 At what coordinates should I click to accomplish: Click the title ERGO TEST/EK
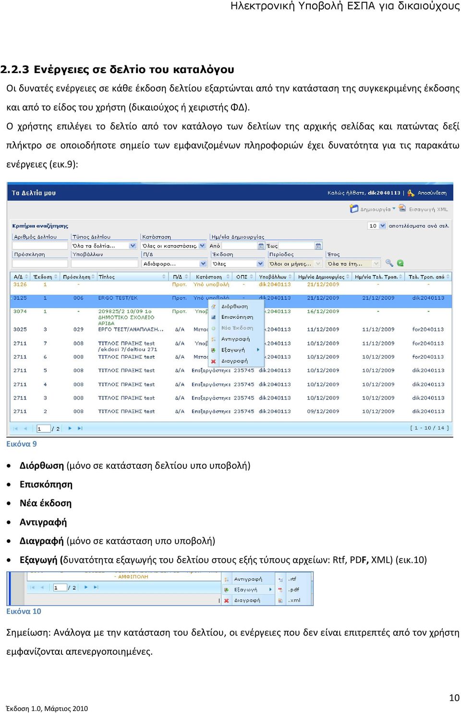click(x=118, y=298)
